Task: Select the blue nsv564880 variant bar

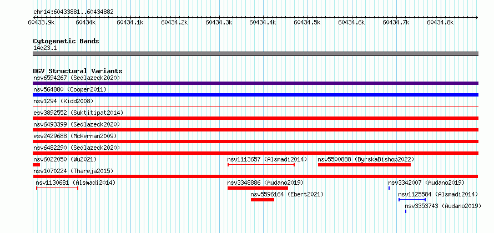Action: click(x=255, y=95)
